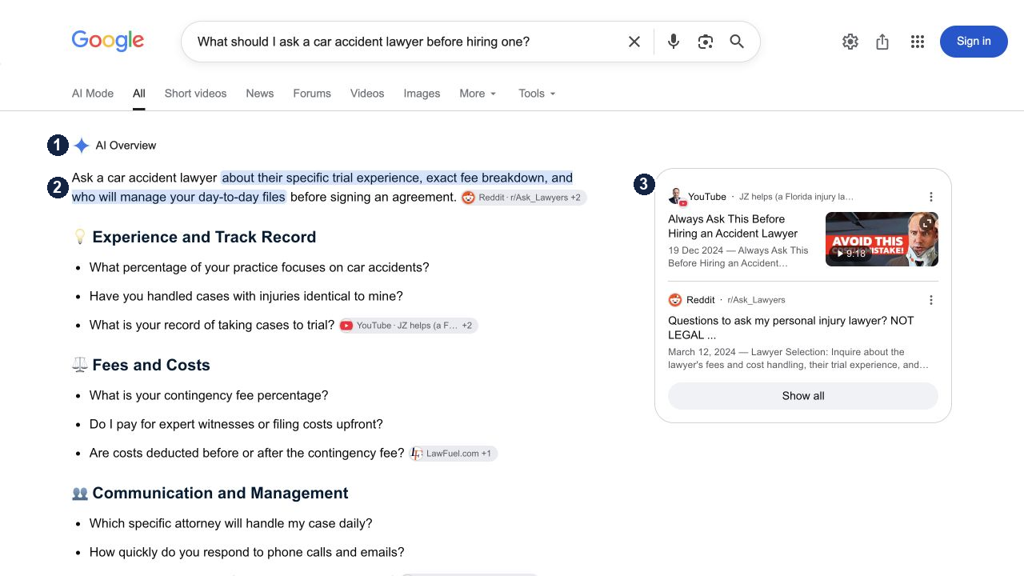The width and height of the screenshot is (1024, 576).
Task: Click 'Which specific attorney will handle my case daily?'
Action: [231, 523]
